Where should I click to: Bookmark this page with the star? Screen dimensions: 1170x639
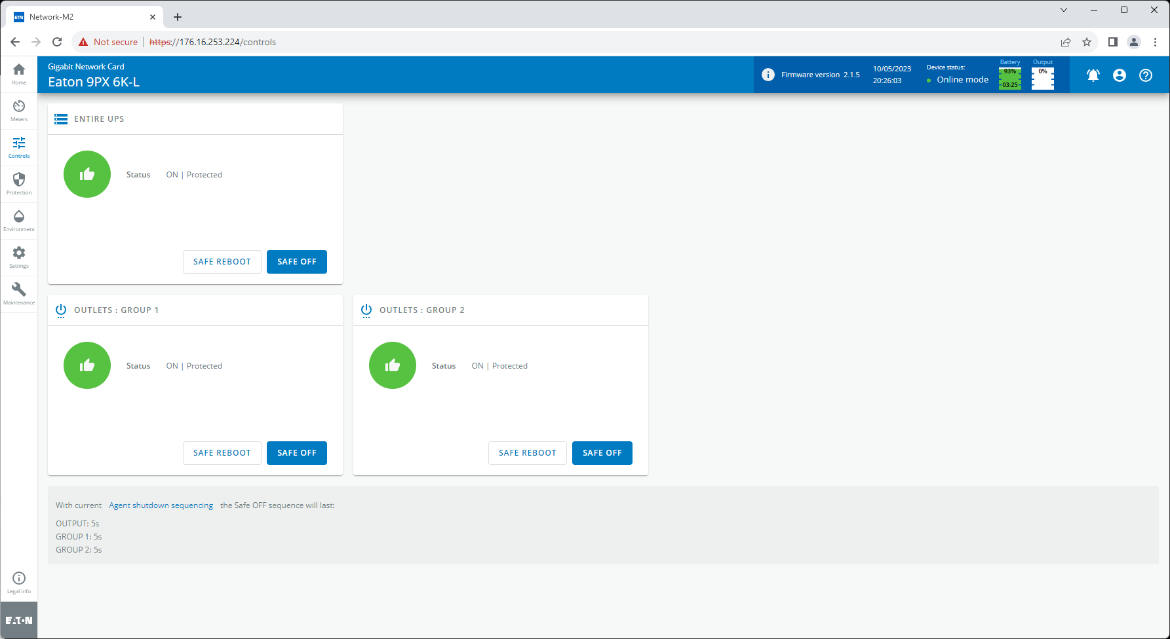[1087, 42]
